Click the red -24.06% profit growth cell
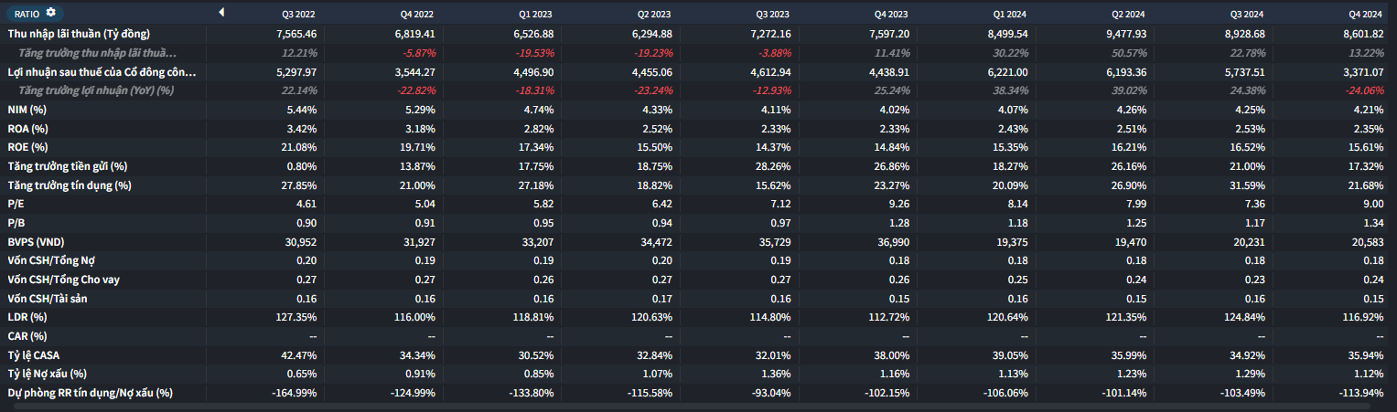Viewport: 1397px width, 412px height. pyautogui.click(x=1363, y=90)
